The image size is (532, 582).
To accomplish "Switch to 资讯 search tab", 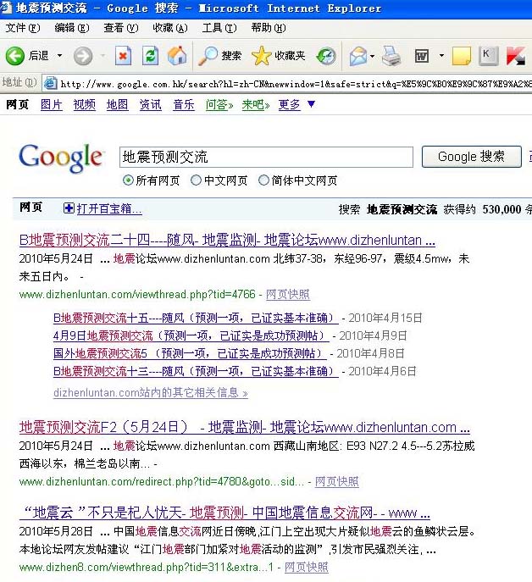I will pos(150,105).
